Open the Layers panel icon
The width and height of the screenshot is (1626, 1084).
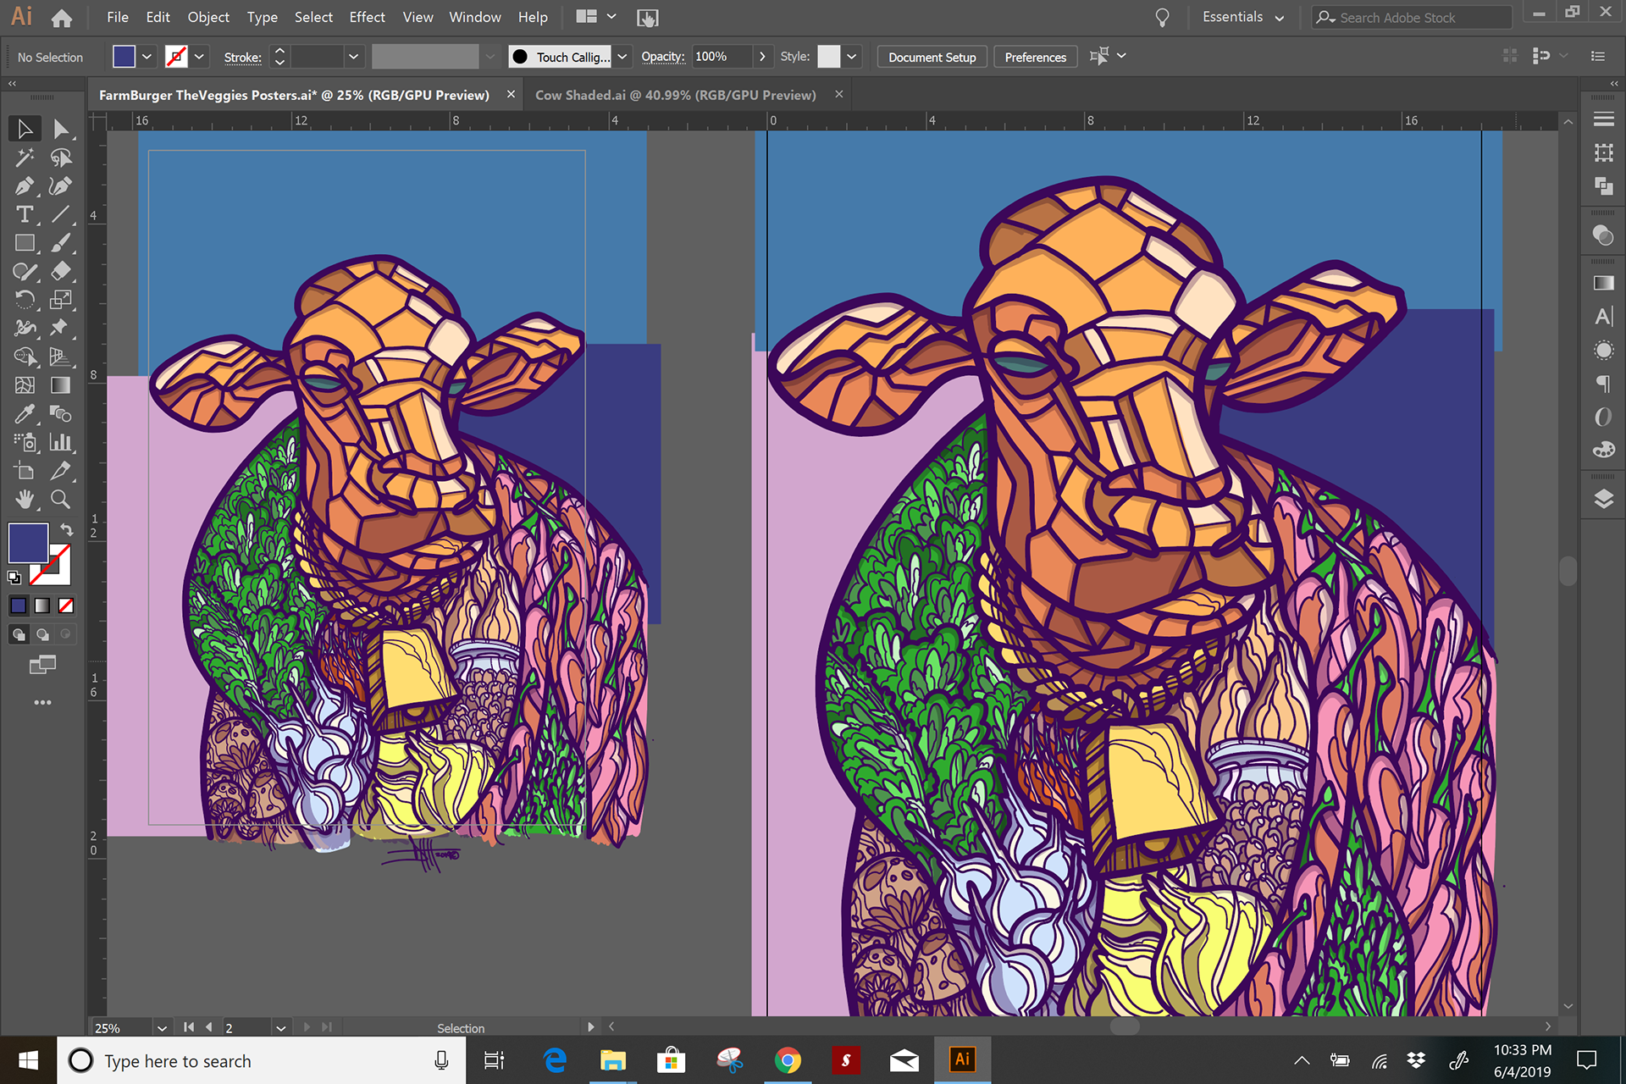(x=1603, y=499)
